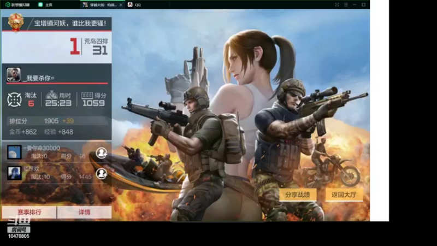Click the 赛季排行 season ranking button
437x246 pixels.
[x=29, y=212]
